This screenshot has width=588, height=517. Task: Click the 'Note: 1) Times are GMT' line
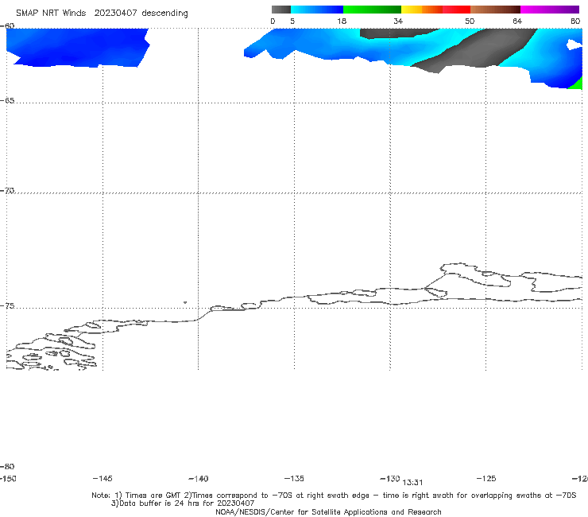tap(334, 496)
